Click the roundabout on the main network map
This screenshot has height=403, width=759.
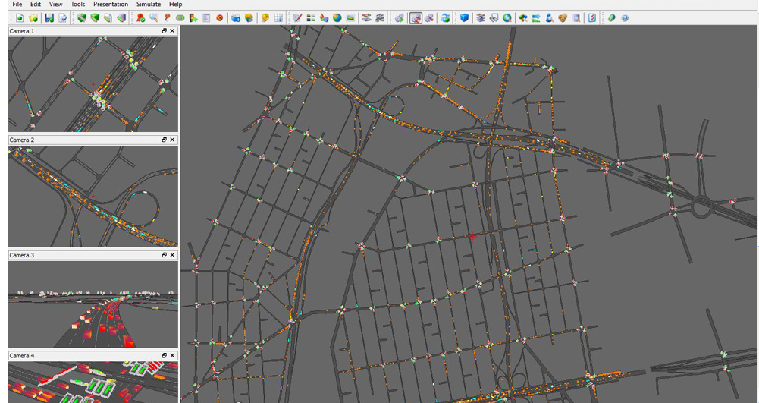[x=701, y=207]
